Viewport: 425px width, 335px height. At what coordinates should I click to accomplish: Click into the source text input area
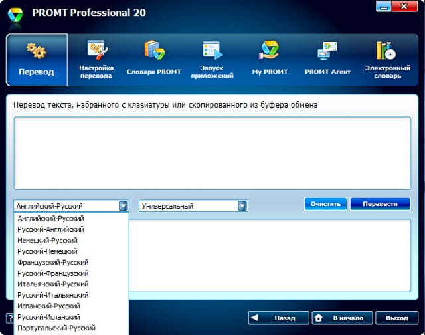point(212,154)
